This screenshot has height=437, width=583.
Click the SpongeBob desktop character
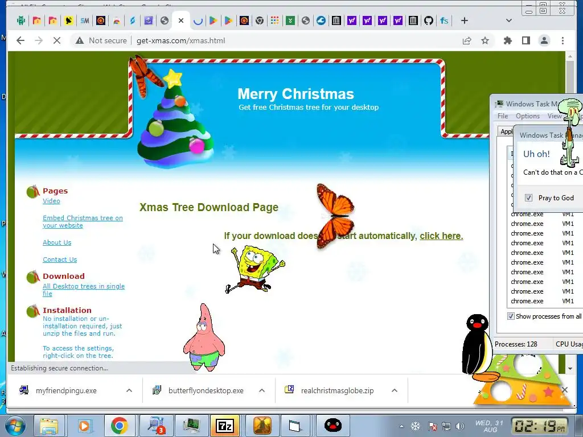coord(255,269)
